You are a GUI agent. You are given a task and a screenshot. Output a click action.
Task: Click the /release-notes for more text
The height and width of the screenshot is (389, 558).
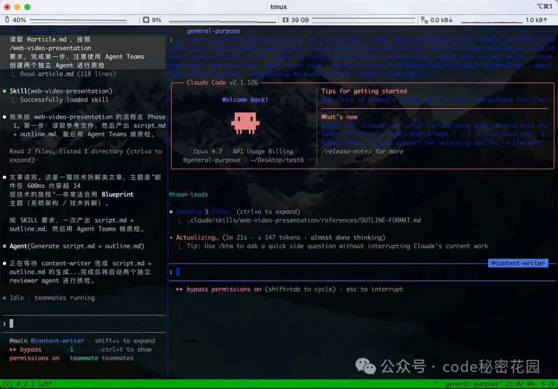pos(362,151)
